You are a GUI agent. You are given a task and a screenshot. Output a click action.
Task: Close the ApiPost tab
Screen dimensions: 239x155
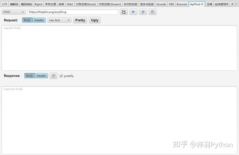pos(202,4)
